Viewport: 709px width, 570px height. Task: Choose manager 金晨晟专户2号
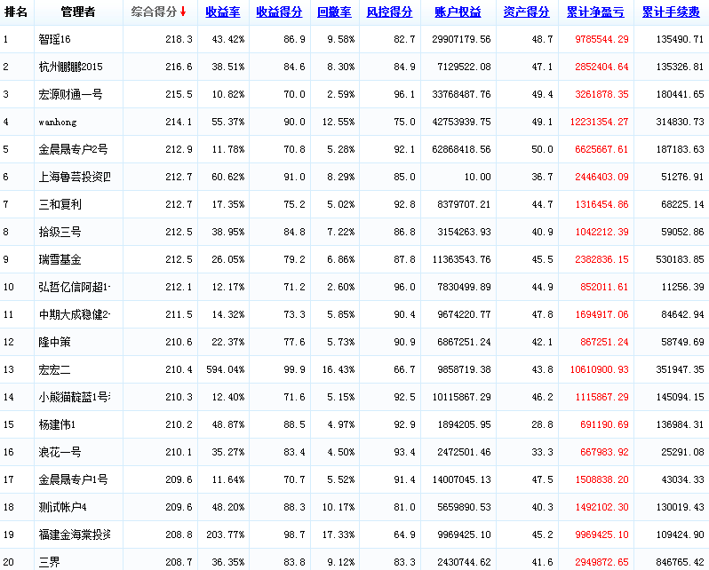click(74, 150)
